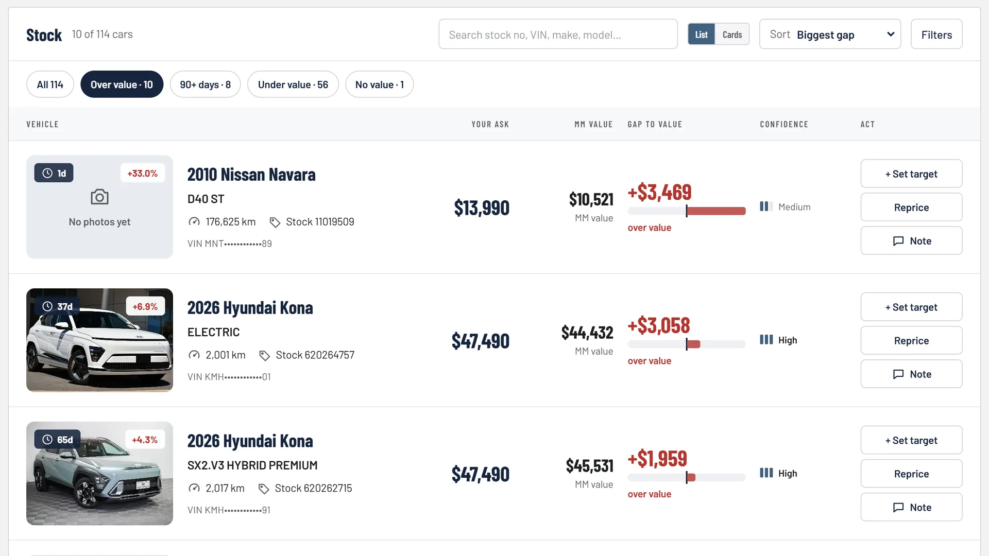Click the CONFIDENCE column header
The image size is (989, 556).
(784, 125)
